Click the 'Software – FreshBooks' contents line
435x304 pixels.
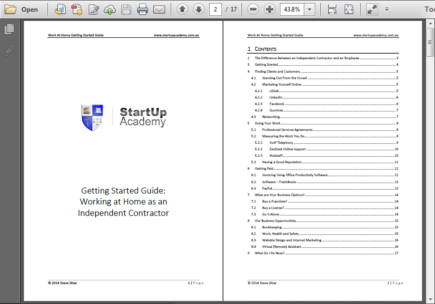[x=325, y=182]
